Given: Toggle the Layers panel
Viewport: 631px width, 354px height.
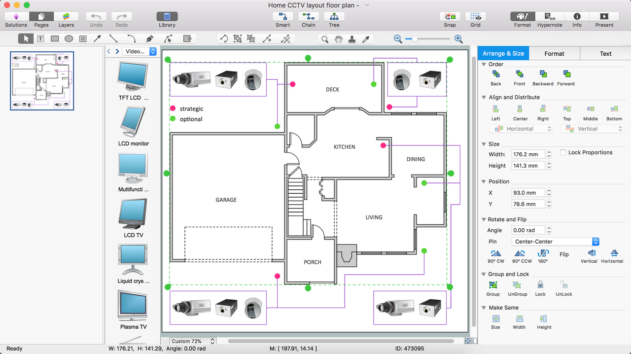Looking at the screenshot, I should pos(66,17).
